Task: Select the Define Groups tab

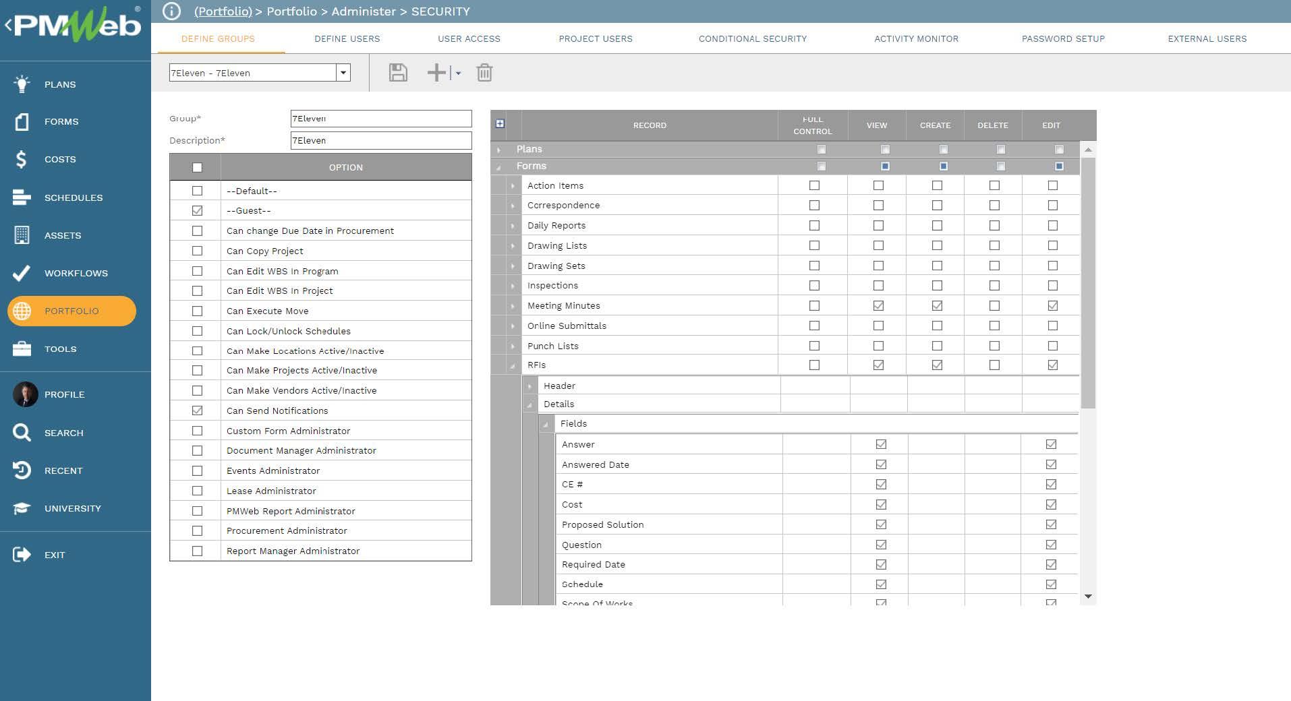Action: 218,38
